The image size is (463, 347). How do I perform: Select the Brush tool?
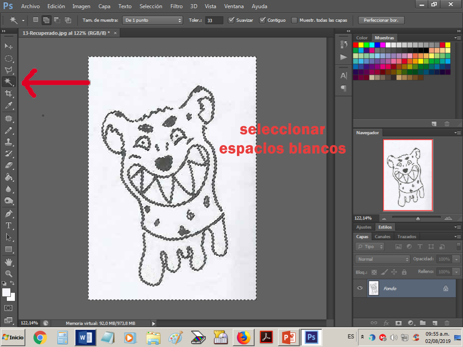9,130
